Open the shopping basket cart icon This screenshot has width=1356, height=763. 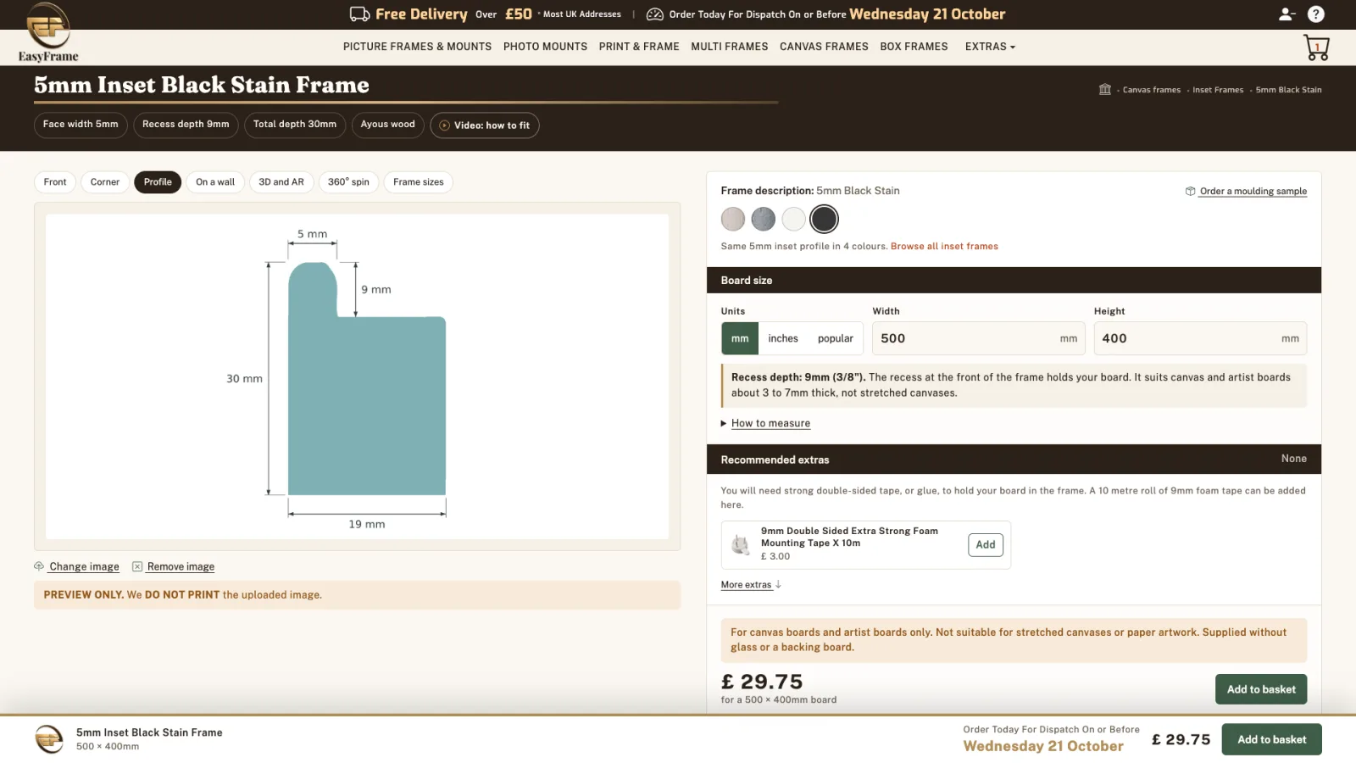pyautogui.click(x=1316, y=47)
